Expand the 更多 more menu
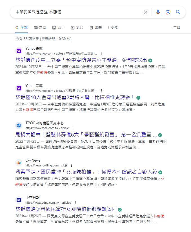This screenshot has width=191, height=232. click(113, 28)
